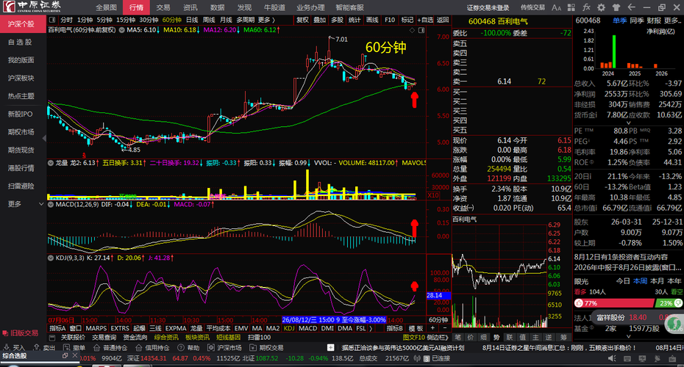Image resolution: width=684 pixels, height=367 pixels.
Task: Click the back arrow icon in title bar
Action: click(631, 7)
